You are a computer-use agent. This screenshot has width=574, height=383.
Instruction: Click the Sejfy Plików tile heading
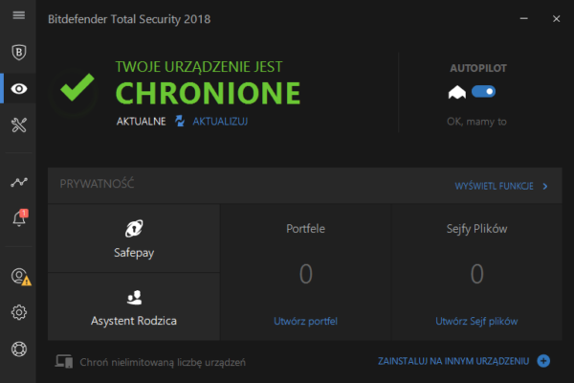[x=476, y=229]
